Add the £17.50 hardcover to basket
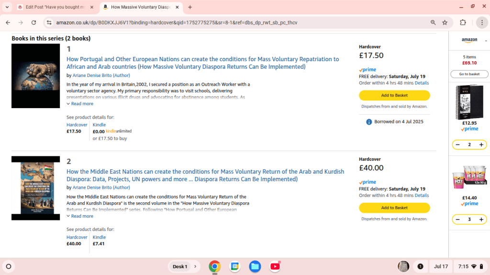The image size is (490, 275). point(394,95)
